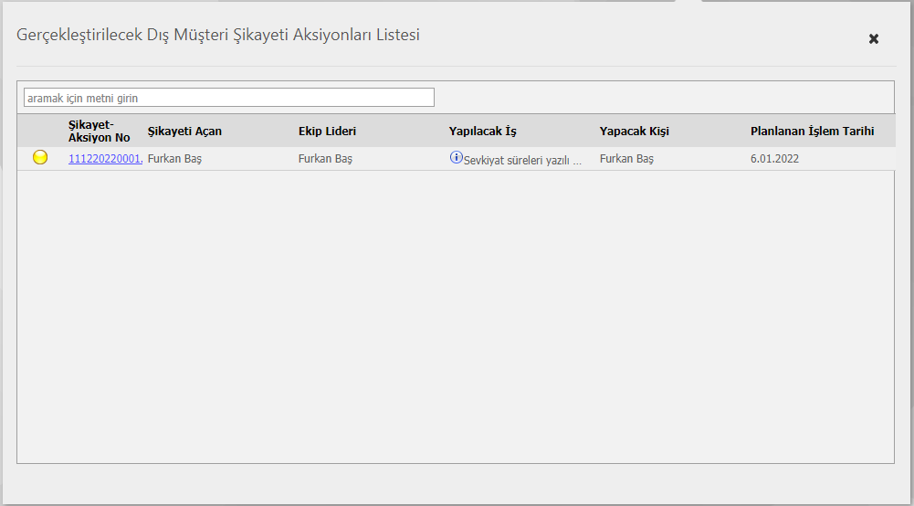This screenshot has height=506, width=914.
Task: Click the 'Sevkiyat süreleri yazılı ...' task text
Action: click(x=522, y=161)
